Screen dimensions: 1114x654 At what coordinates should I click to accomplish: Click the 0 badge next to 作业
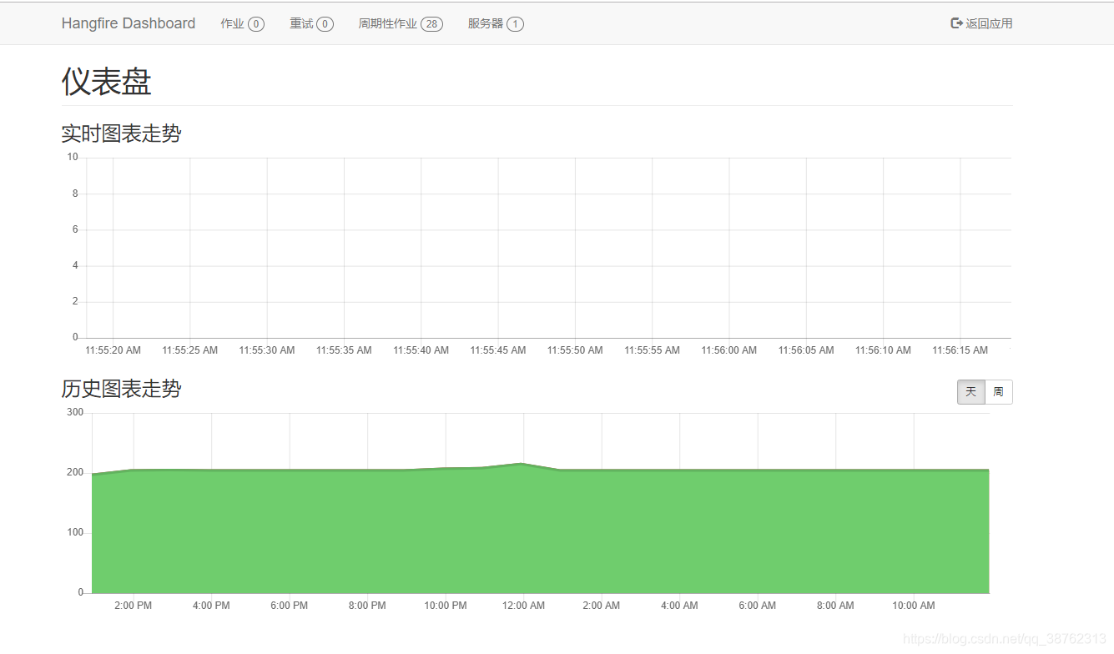pos(256,24)
